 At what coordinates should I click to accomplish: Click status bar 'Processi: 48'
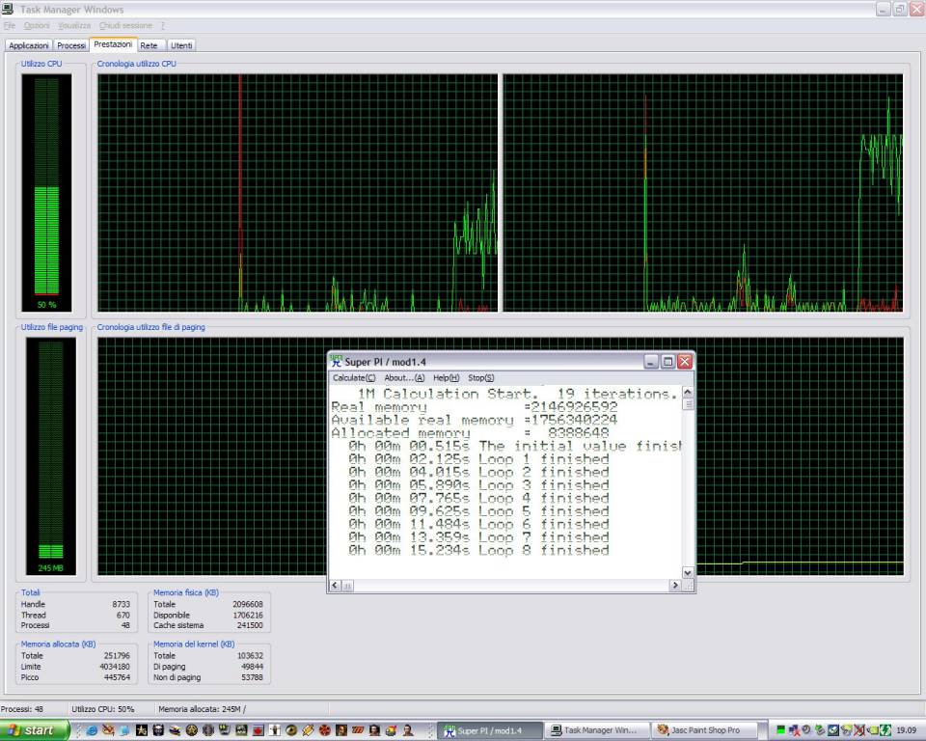pyautogui.click(x=22, y=709)
